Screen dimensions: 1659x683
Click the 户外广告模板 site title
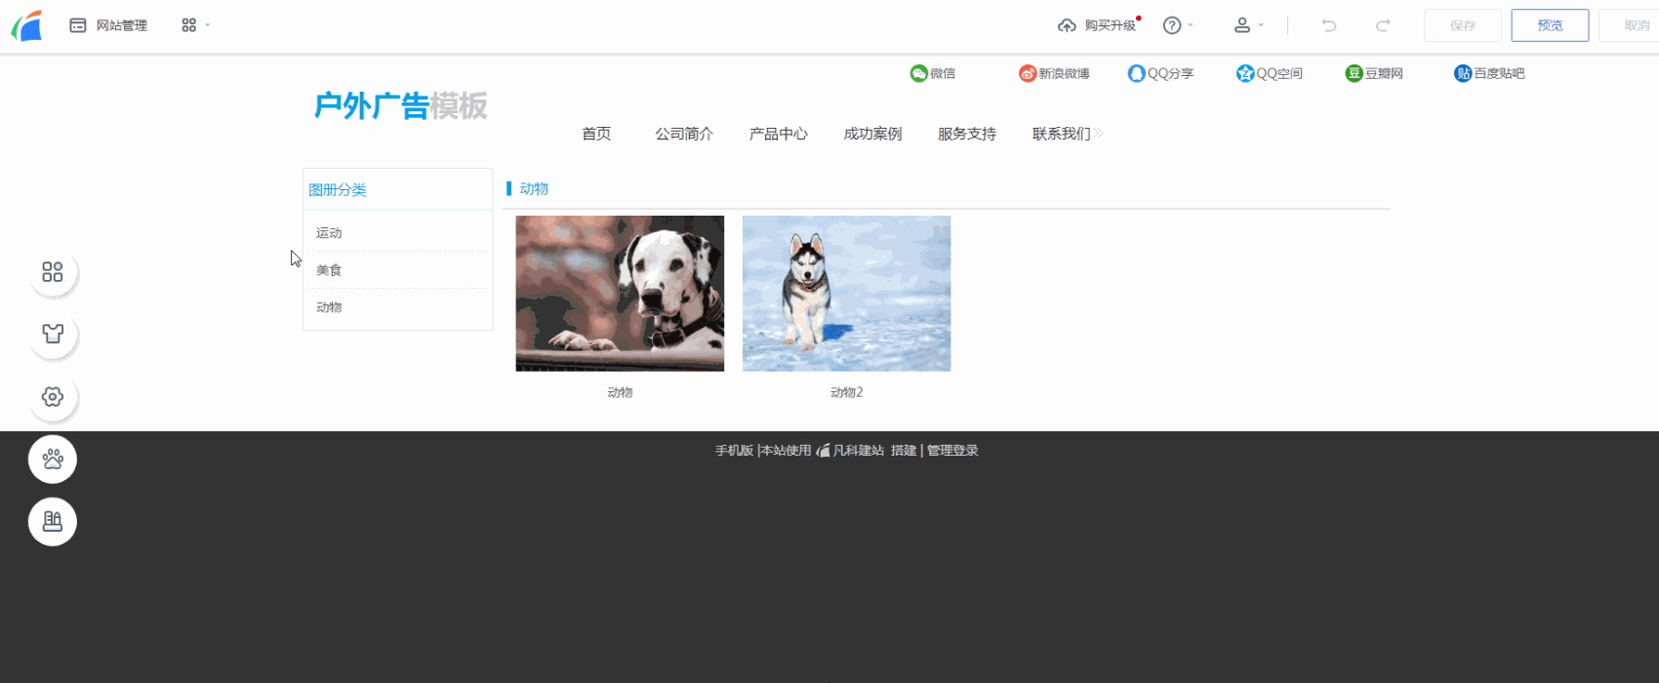(x=400, y=105)
